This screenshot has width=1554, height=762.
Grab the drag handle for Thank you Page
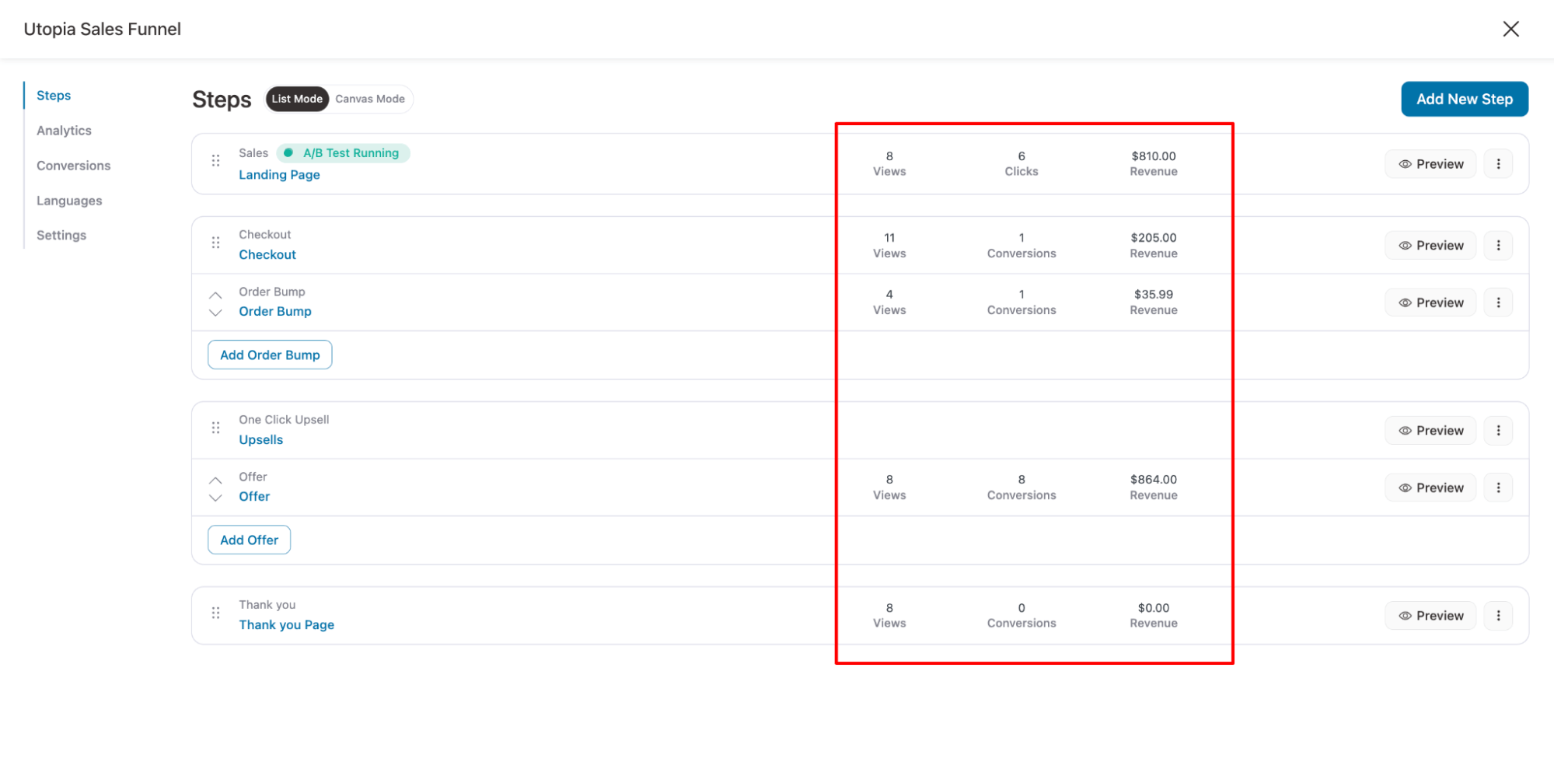(x=215, y=613)
